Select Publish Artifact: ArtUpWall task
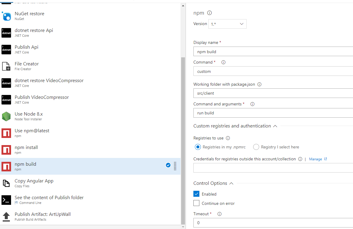The width and height of the screenshot is (353, 229). click(90, 217)
